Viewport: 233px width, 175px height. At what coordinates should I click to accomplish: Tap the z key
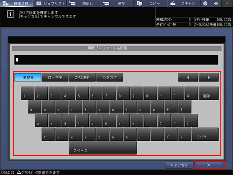coord(48,134)
